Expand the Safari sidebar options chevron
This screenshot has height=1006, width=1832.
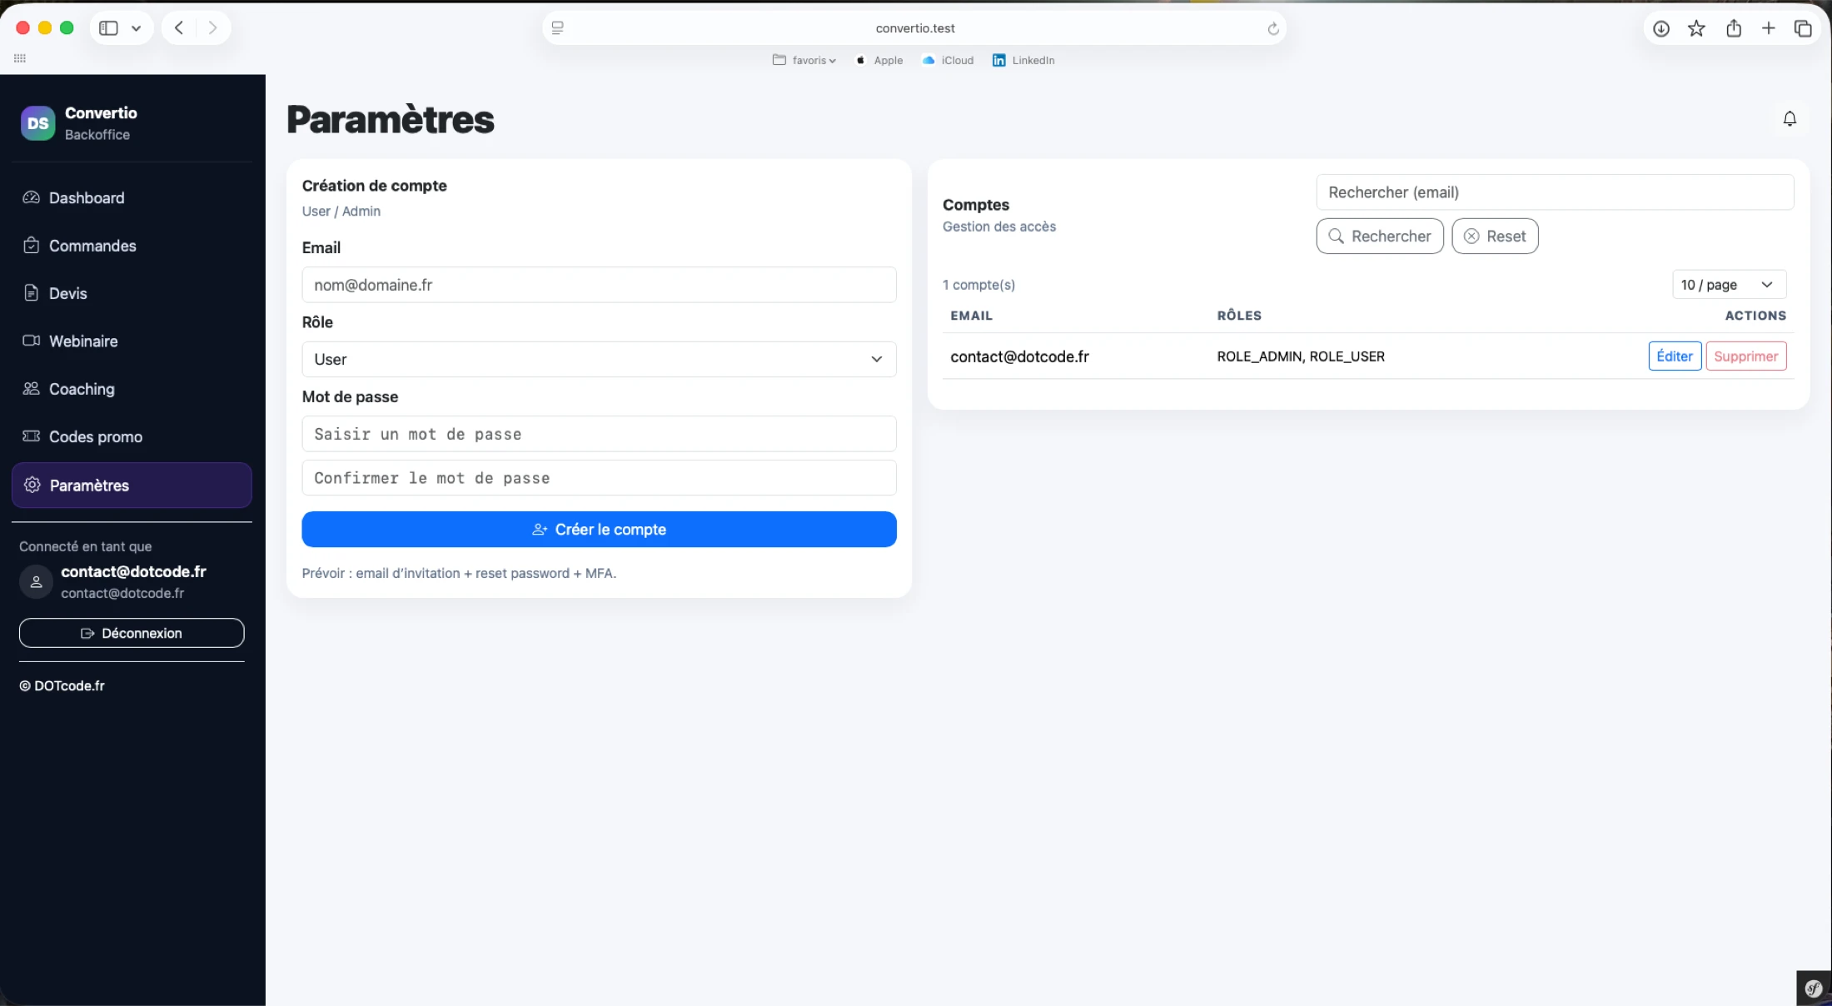136,28
